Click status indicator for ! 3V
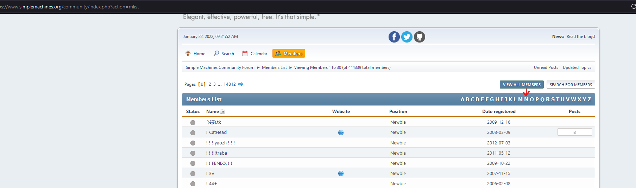 [193, 174]
